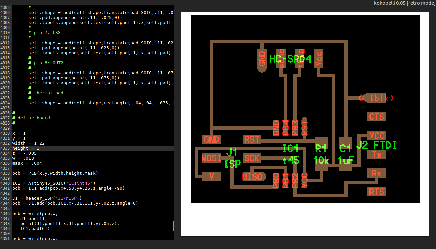Click the '# pin 8: OUT2' comment

pyautogui.click(x=46, y=63)
